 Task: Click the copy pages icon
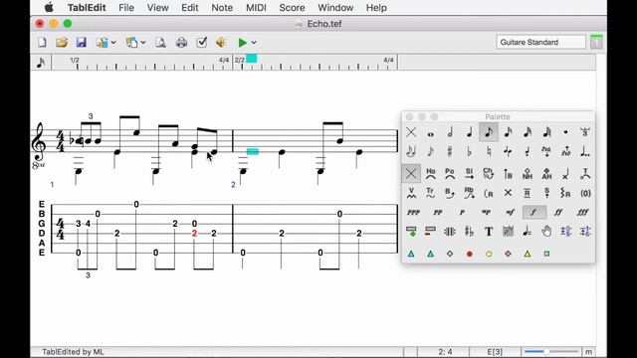tap(131, 42)
